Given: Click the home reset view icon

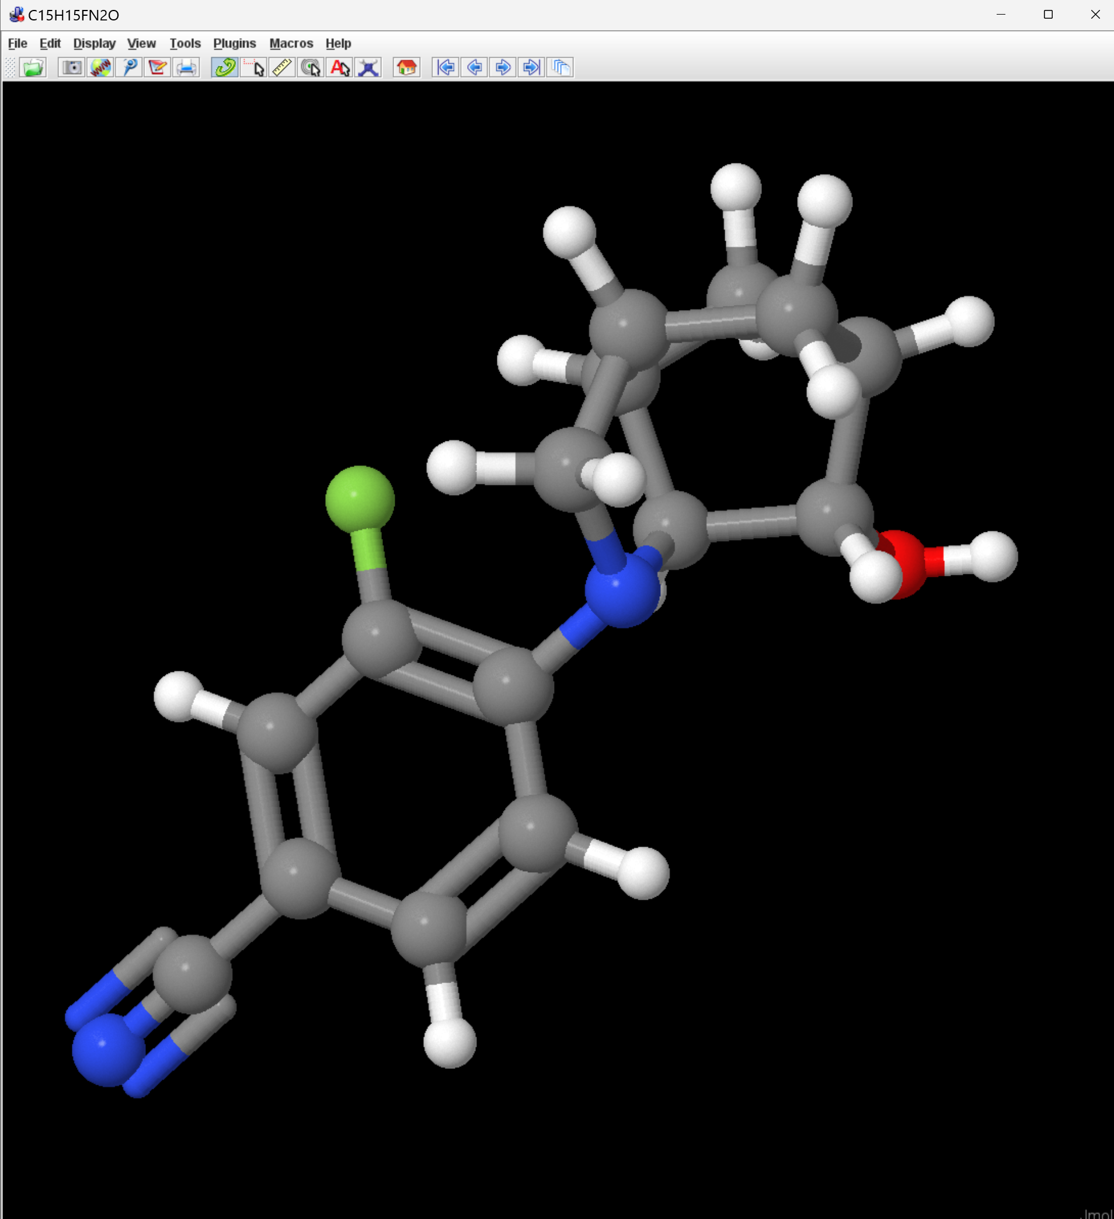Looking at the screenshot, I should (x=406, y=67).
